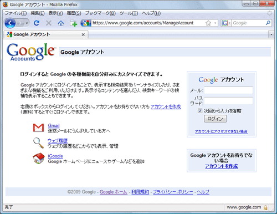Click アカウントを作成 link in the paragraph
Image resolution: width=277 pixels, height=214 pixels.
click(x=166, y=106)
